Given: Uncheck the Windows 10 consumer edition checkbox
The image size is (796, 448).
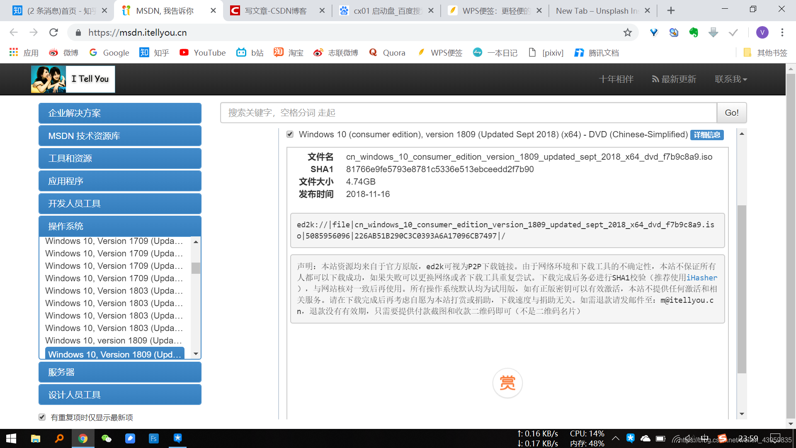Looking at the screenshot, I should 290,134.
